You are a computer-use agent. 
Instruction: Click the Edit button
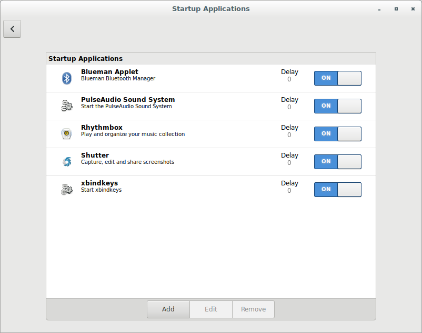point(211,309)
